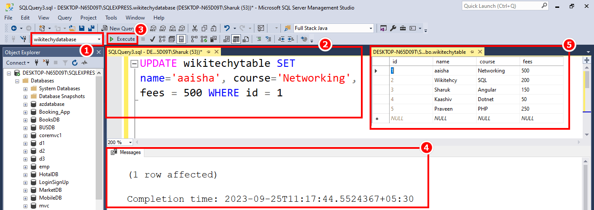Select the MarketDB database in tree
Viewport: 594px width, 210px height.
tap(50, 190)
